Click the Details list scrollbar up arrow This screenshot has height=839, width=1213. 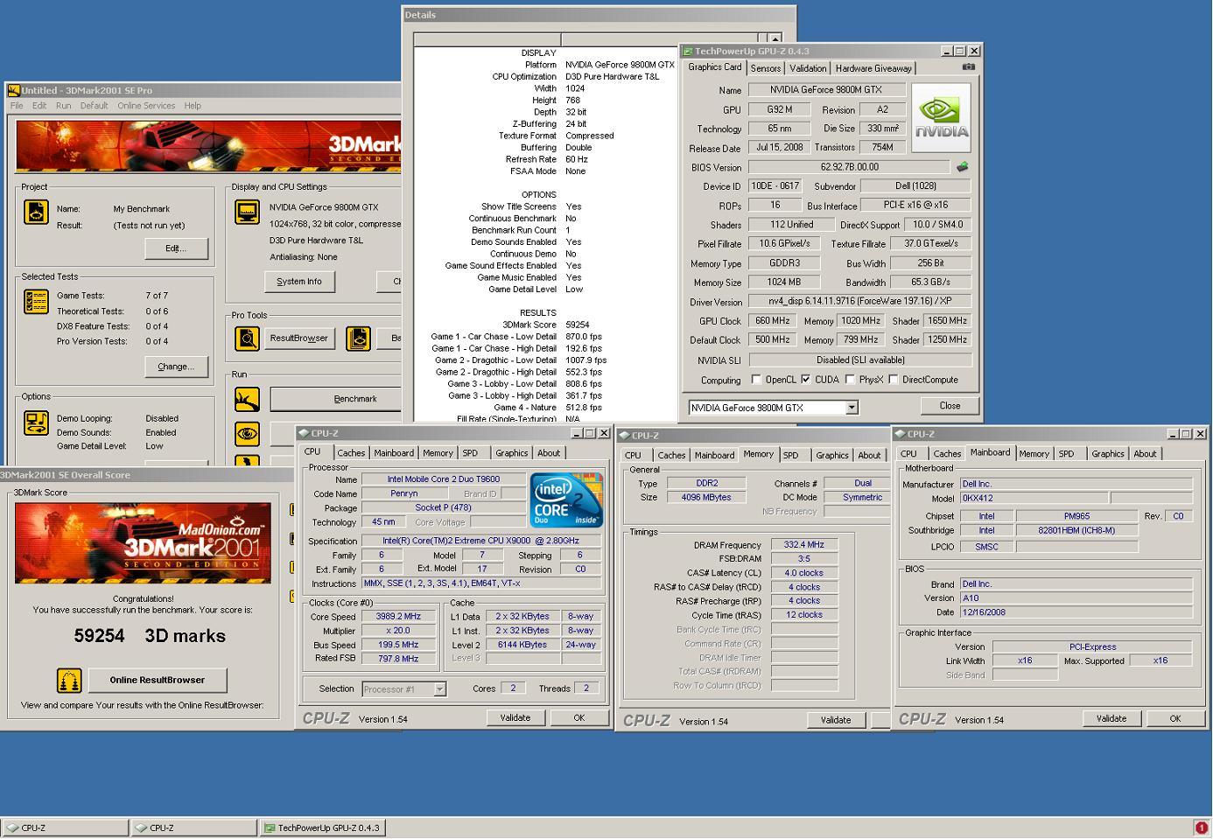click(774, 39)
